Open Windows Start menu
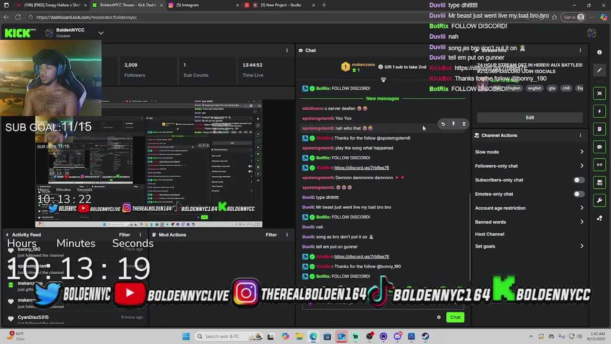Screen dimensions: 611x344 (x=186, y=336)
